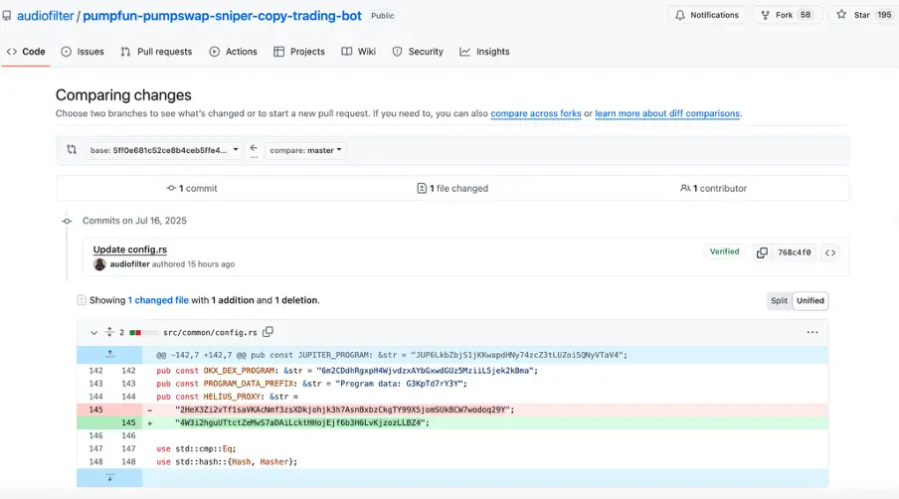Screen dimensions: 899x499
Task: Click the Notifications bell button
Action: 706,15
